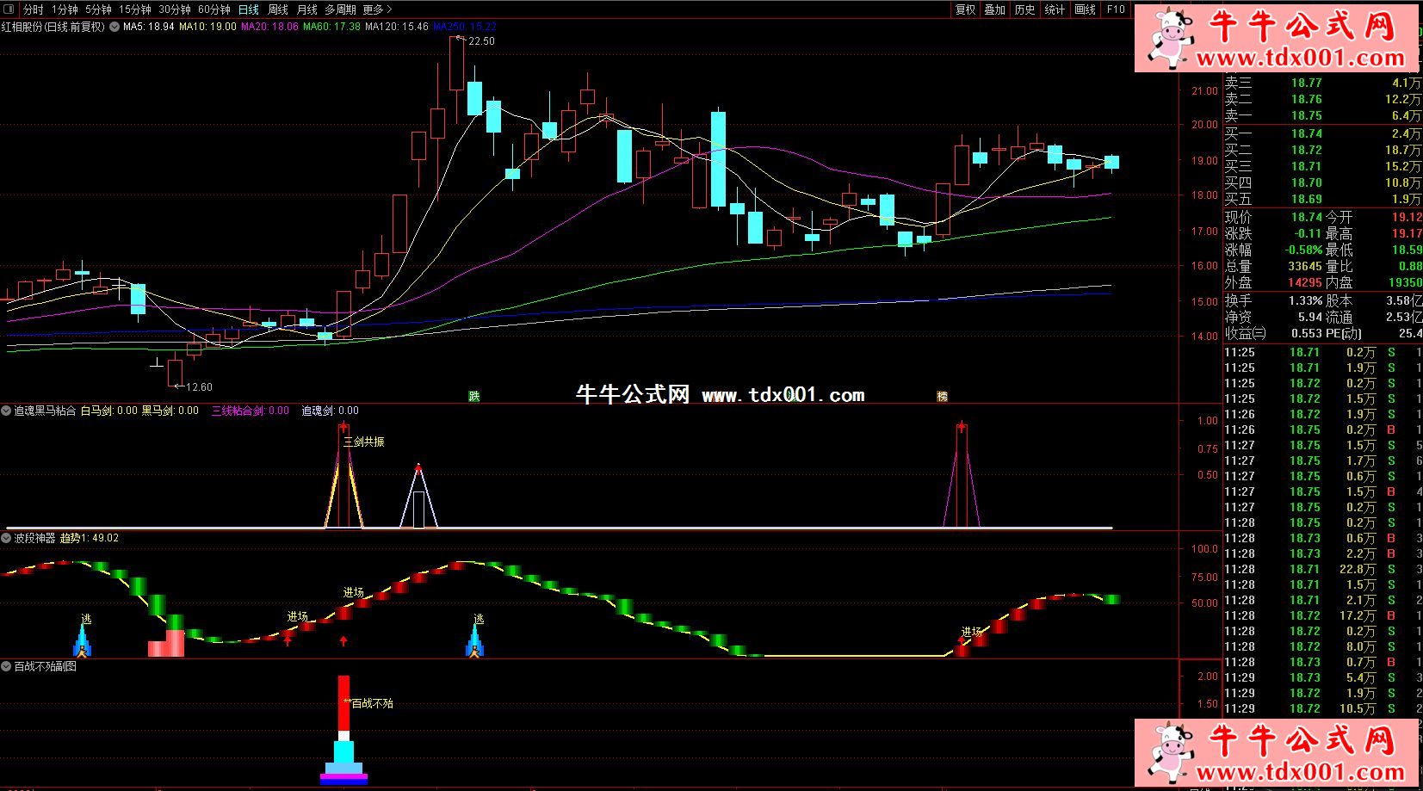The width and height of the screenshot is (1423, 791).
Task: Click the 复权 button
Action: pyautogui.click(x=966, y=9)
